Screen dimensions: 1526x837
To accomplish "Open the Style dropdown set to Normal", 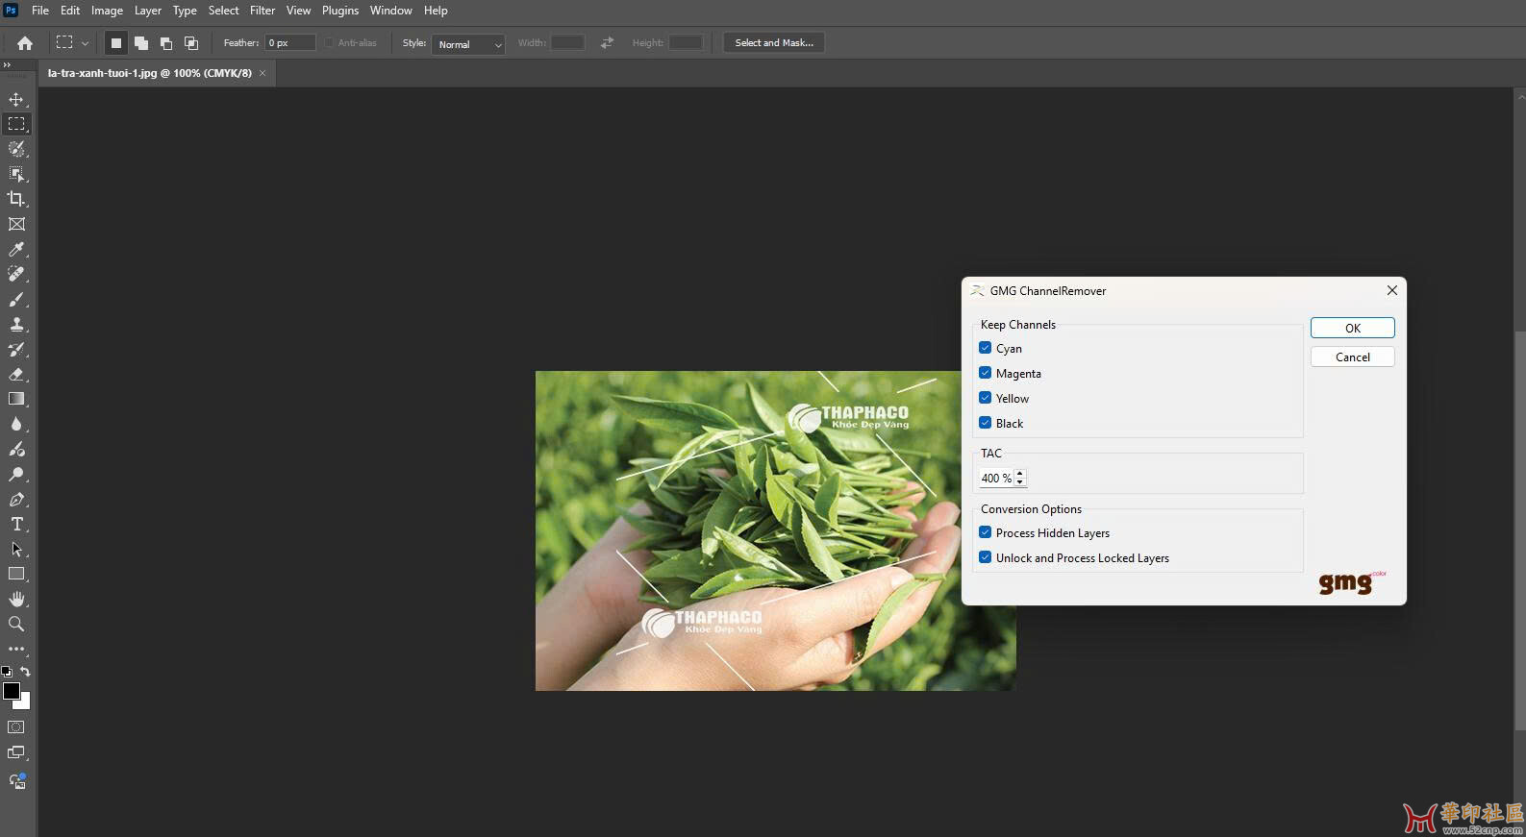I will pos(467,44).
